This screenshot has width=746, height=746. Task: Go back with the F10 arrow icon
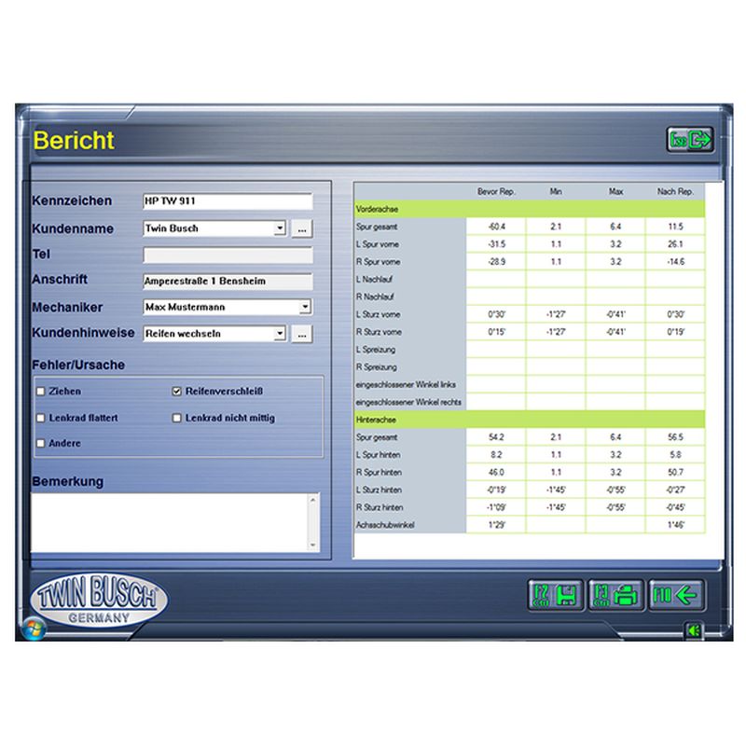676,594
